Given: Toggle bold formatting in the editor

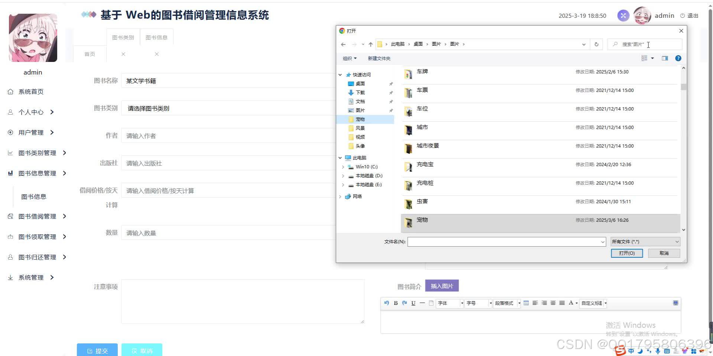Looking at the screenshot, I should pos(395,303).
